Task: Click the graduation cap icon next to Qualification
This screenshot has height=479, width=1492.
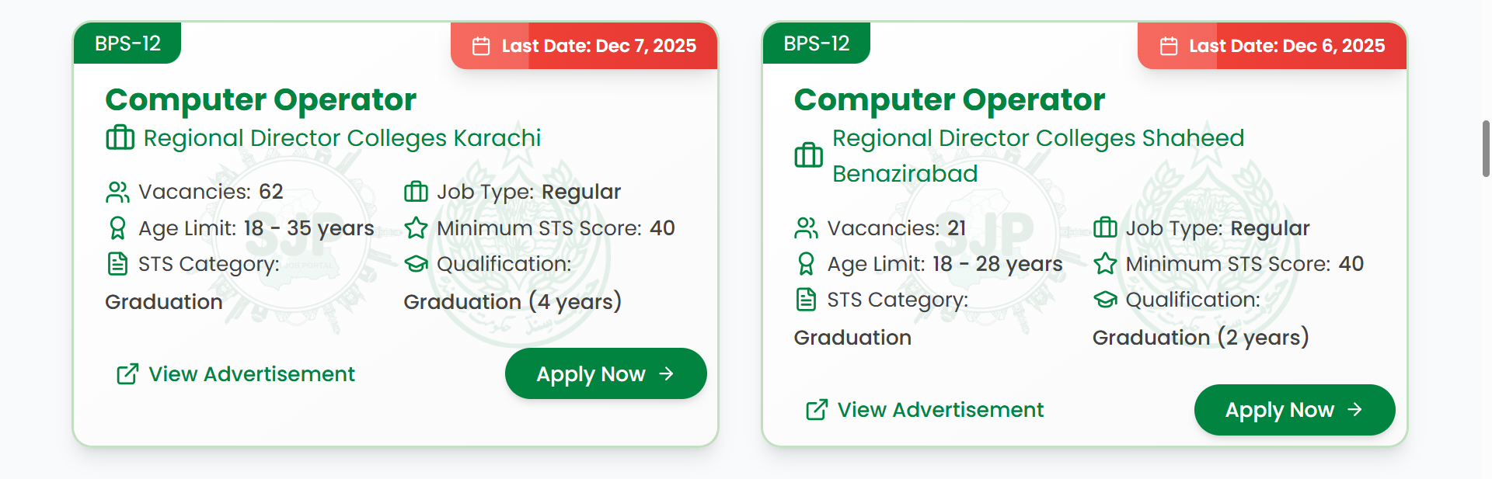Action: (417, 264)
